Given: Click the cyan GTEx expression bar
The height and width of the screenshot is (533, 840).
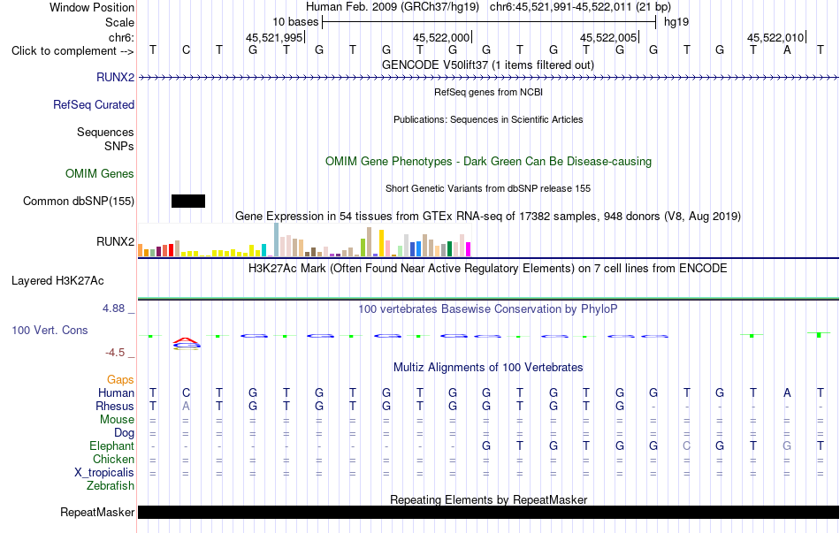Looking at the screenshot, I should click(263, 250).
